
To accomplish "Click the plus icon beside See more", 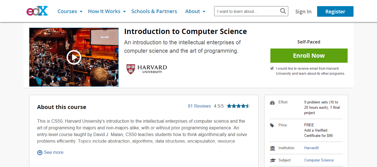I will (x=40, y=153).
